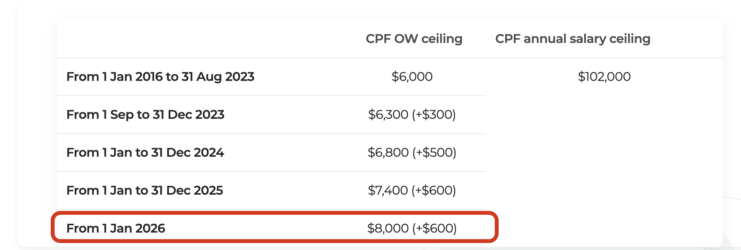Click the "Dec 2025" end date text
Viewport: 741px width, 250px height.
pos(194,190)
